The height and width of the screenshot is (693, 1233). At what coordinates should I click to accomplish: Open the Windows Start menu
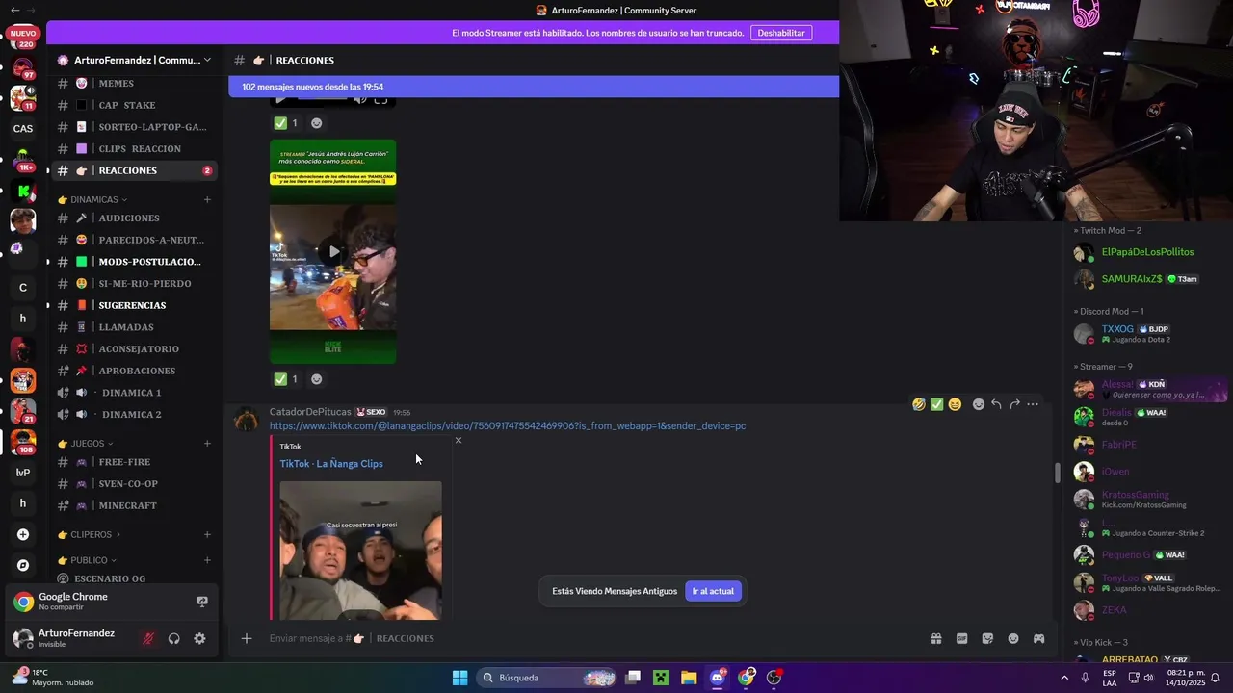[x=460, y=678]
